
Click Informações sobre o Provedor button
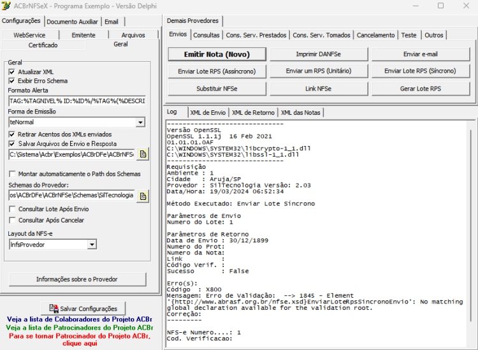[x=77, y=279]
